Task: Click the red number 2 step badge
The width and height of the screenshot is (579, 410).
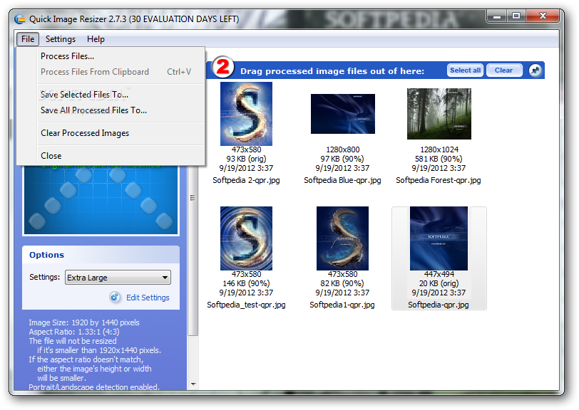Action: point(223,69)
